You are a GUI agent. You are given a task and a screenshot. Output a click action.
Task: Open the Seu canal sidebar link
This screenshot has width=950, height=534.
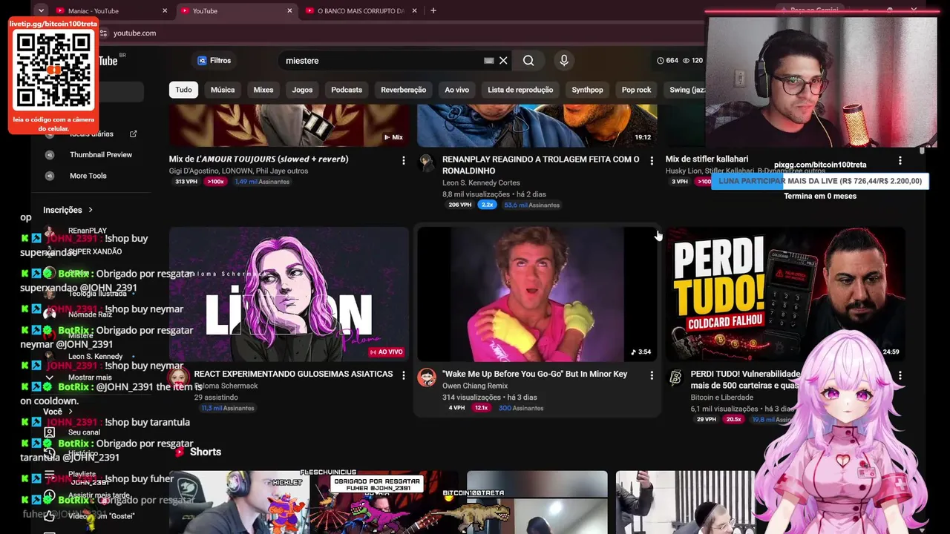[84, 432]
